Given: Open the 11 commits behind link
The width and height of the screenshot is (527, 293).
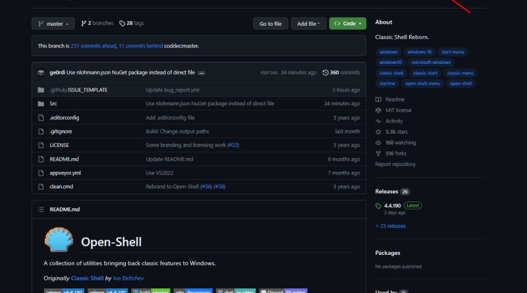Looking at the screenshot, I should click(x=140, y=45).
